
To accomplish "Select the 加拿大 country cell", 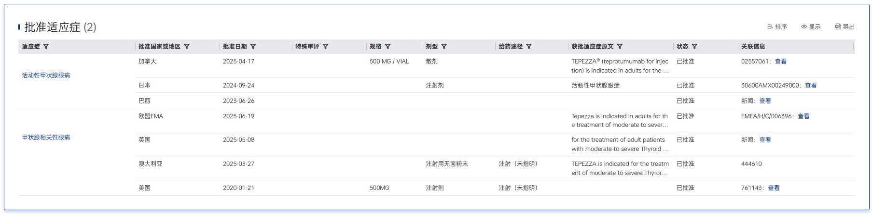I will pos(147,62).
